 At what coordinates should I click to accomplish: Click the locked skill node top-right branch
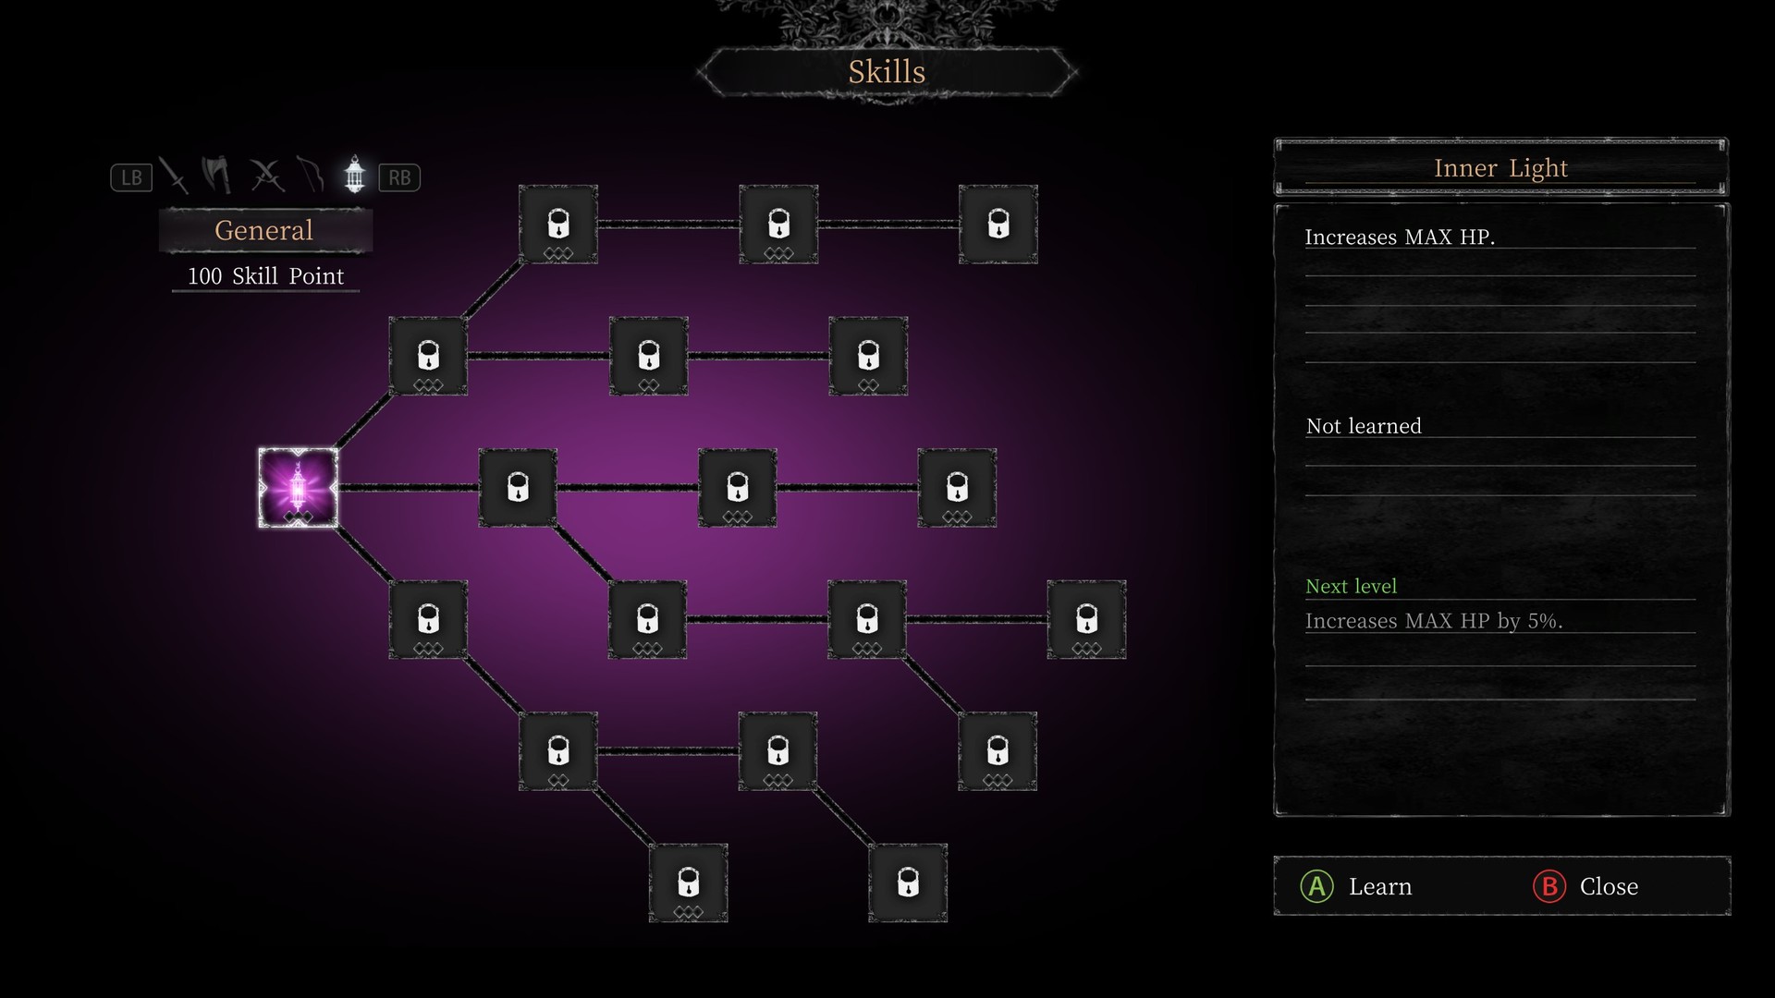coord(998,225)
